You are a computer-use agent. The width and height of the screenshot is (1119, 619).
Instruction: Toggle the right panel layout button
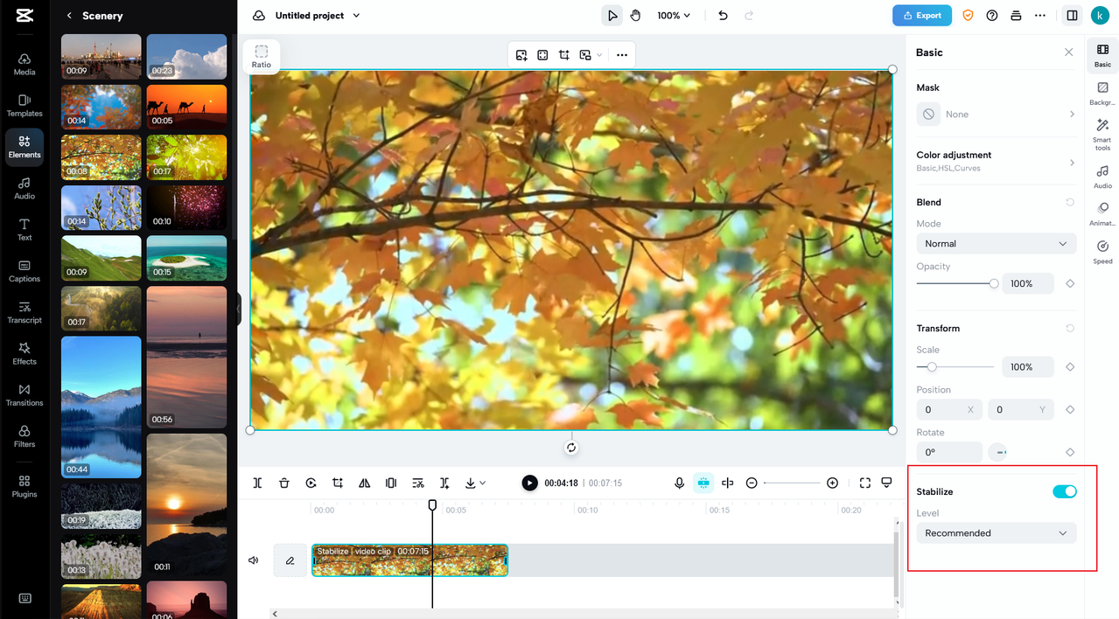pyautogui.click(x=1072, y=16)
